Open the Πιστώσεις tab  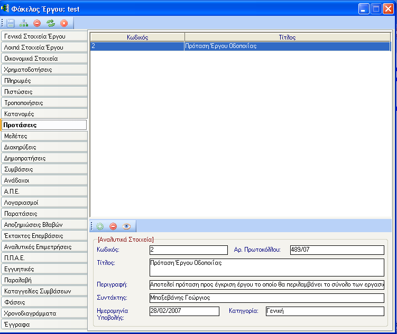44,92
